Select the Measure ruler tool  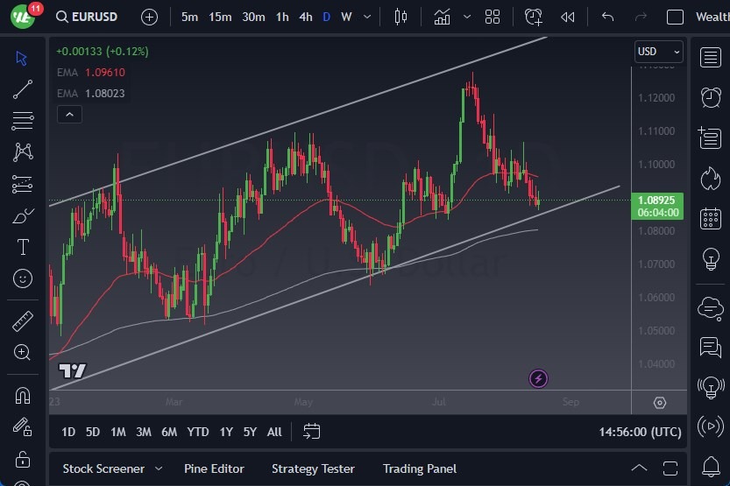click(x=23, y=321)
